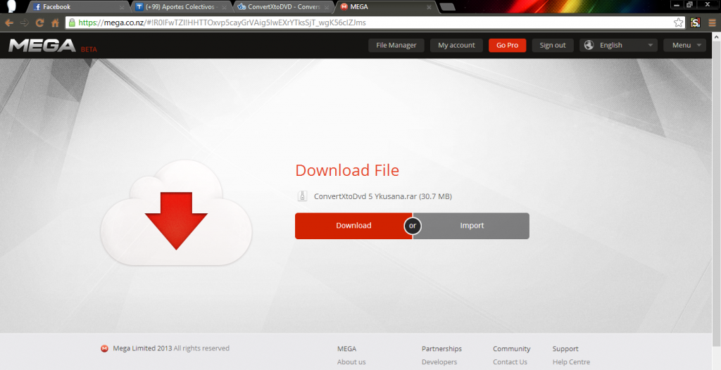Open My account page

click(456, 45)
